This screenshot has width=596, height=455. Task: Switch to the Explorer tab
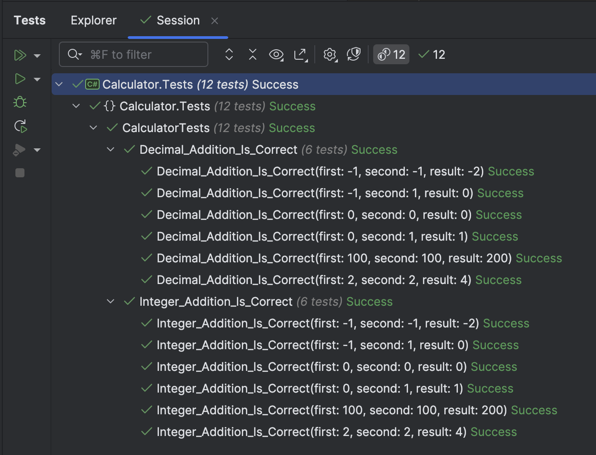click(x=93, y=20)
